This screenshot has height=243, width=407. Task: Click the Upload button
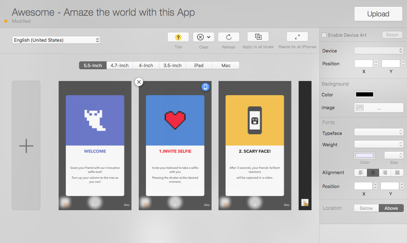click(x=378, y=14)
